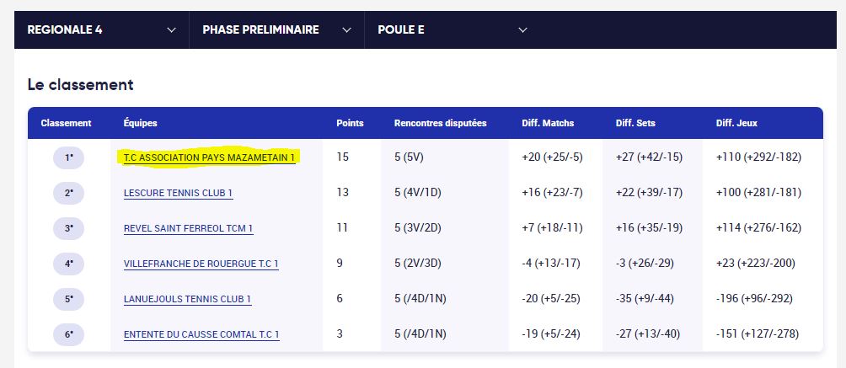Click the 1st place ranking badge
Viewport: 846px width, 368px height.
pyautogui.click(x=68, y=158)
